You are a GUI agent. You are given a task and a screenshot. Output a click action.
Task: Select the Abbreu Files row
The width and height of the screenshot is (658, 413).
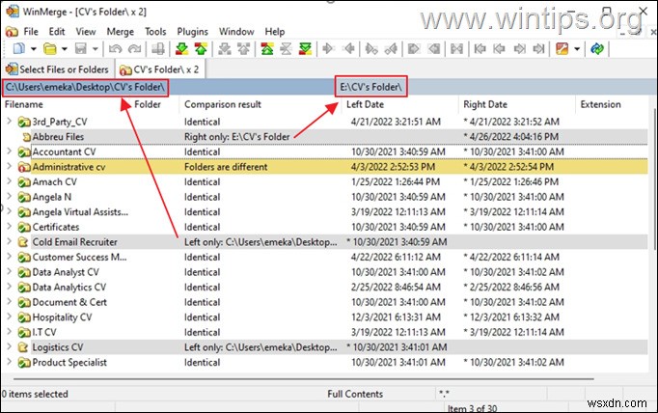coord(325,136)
